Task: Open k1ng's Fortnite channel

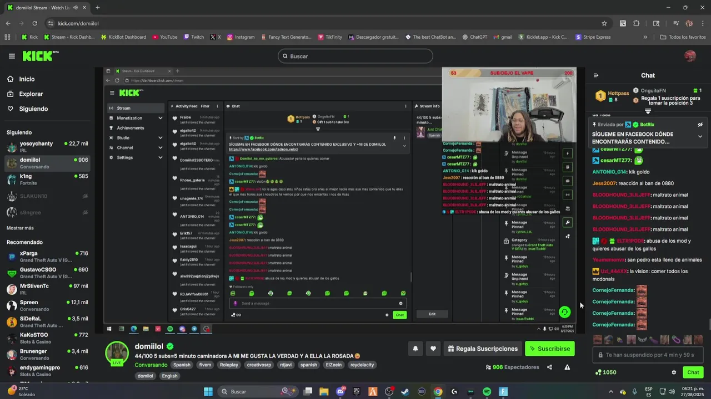Action: click(47, 180)
